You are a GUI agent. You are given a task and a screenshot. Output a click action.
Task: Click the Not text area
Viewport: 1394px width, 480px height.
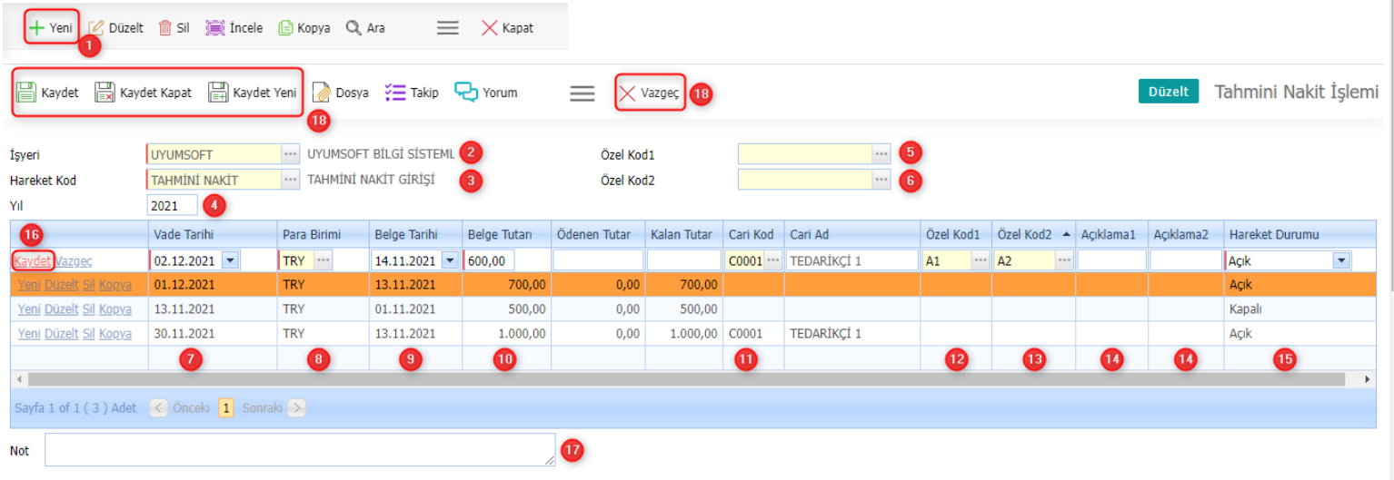(300, 449)
